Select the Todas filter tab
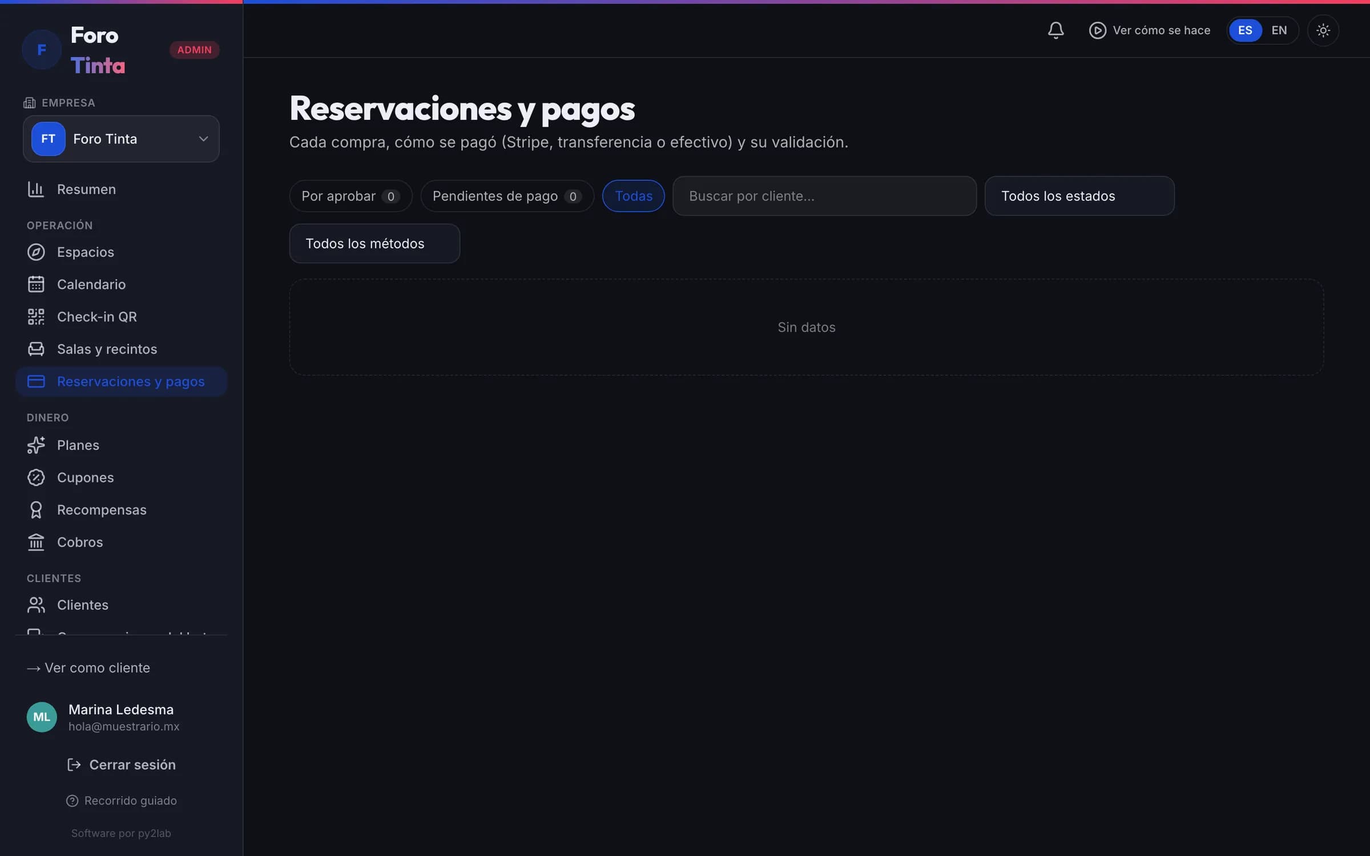 pyautogui.click(x=634, y=196)
